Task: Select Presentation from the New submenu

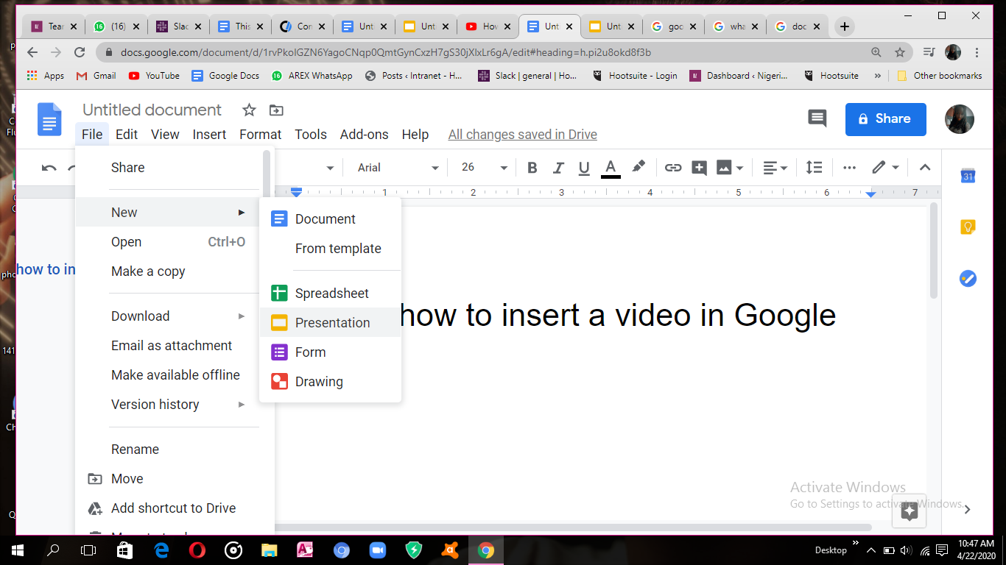Action: [x=332, y=323]
